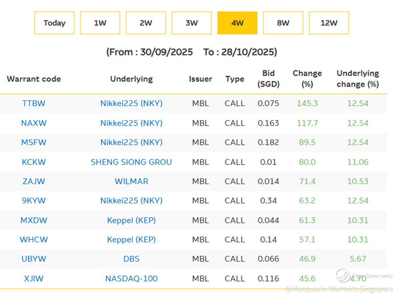Click the Change (%) column header
401x298 pixels.
tap(307, 79)
